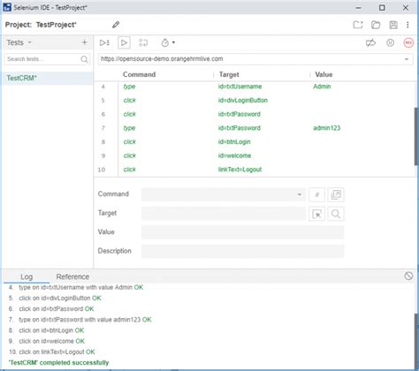Run the current test
This screenshot has width=419, height=371.
(124, 42)
